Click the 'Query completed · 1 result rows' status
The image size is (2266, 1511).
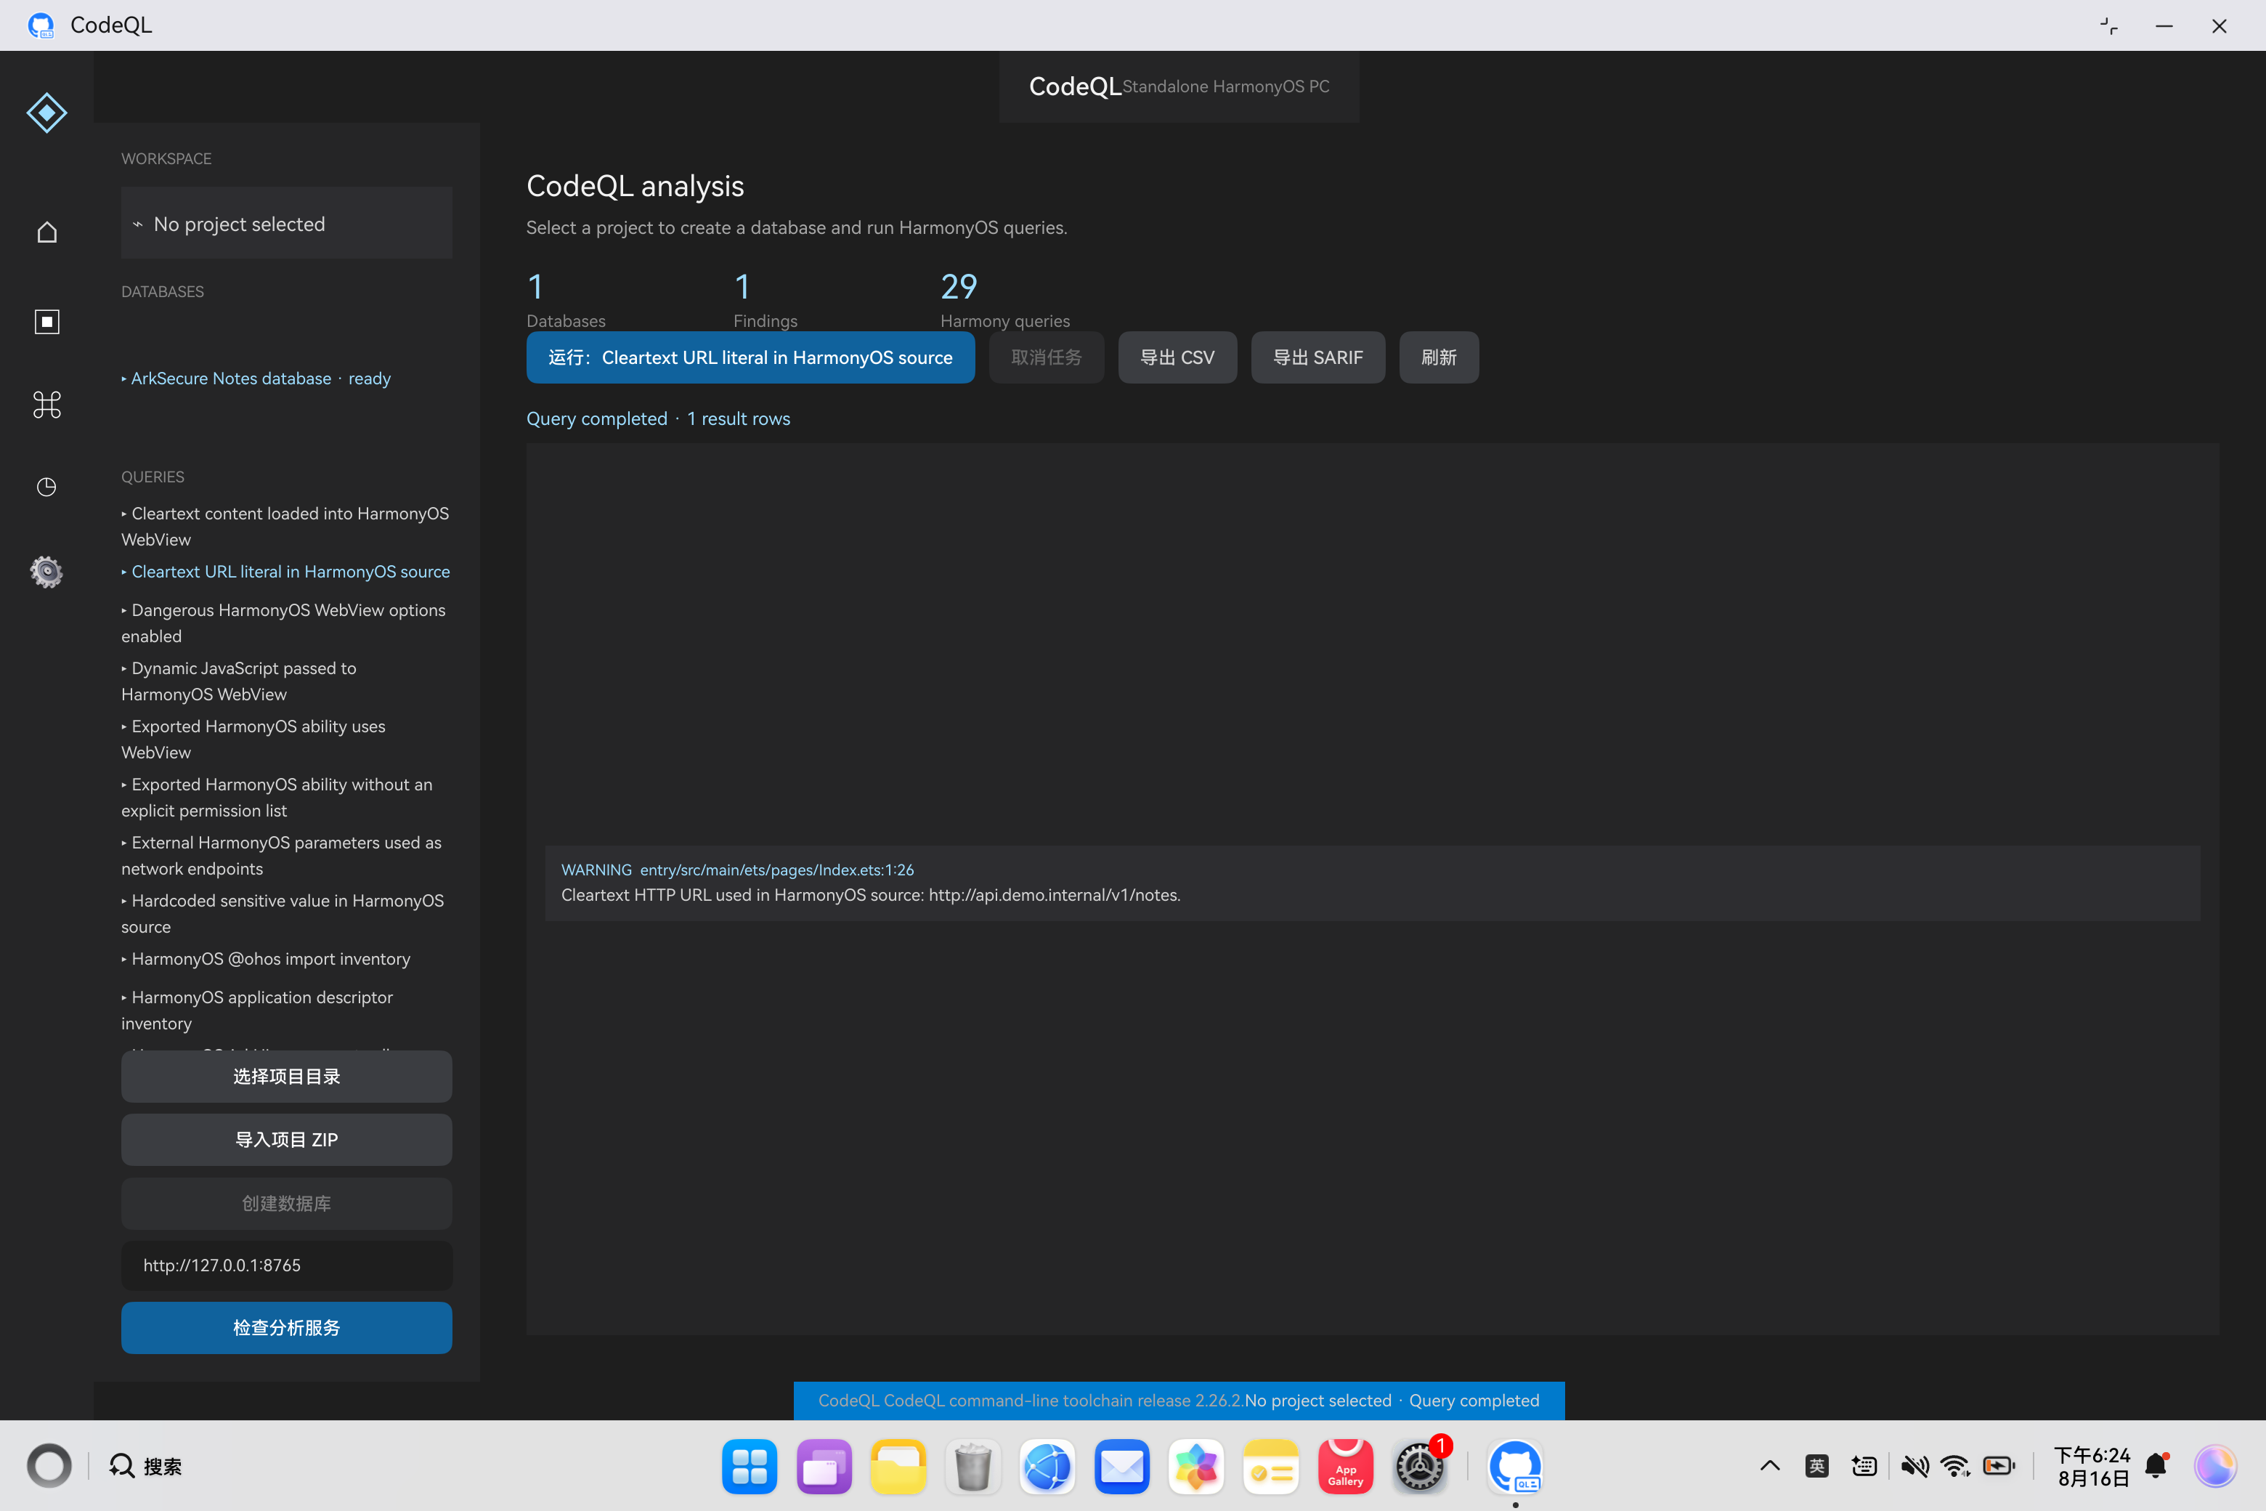pos(658,418)
